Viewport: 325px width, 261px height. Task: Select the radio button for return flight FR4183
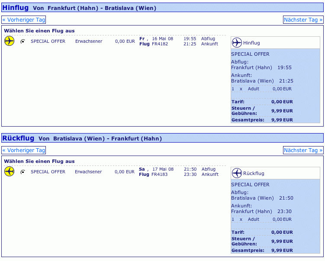pos(23,172)
